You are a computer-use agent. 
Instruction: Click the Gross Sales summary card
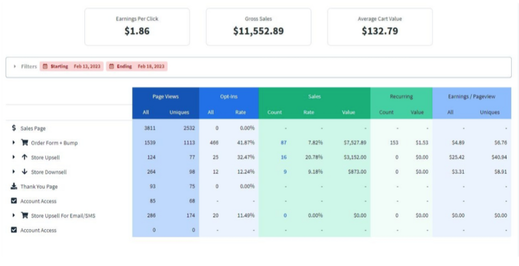tap(258, 26)
